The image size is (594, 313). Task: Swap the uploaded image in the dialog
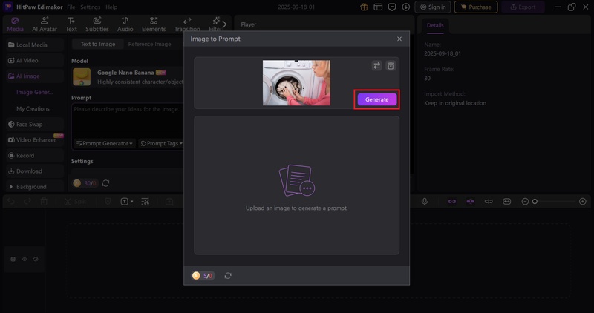click(376, 66)
